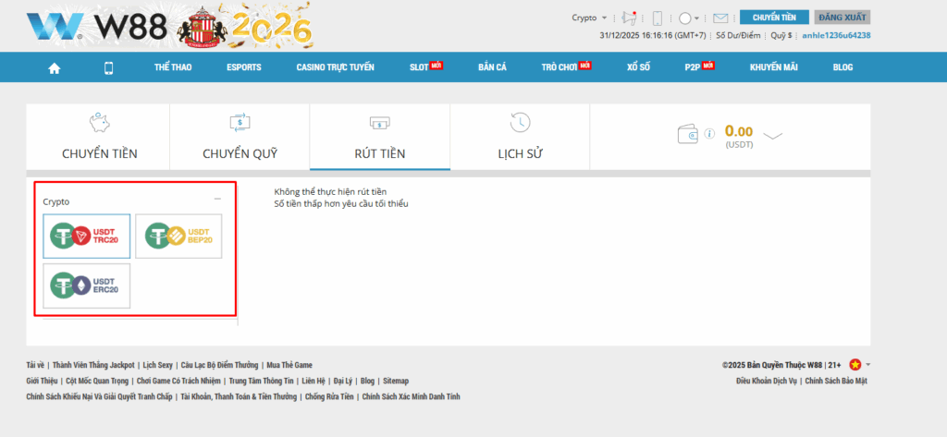Image resolution: width=947 pixels, height=437 pixels.
Task: Click the envelope messages icon
Action: click(x=720, y=18)
